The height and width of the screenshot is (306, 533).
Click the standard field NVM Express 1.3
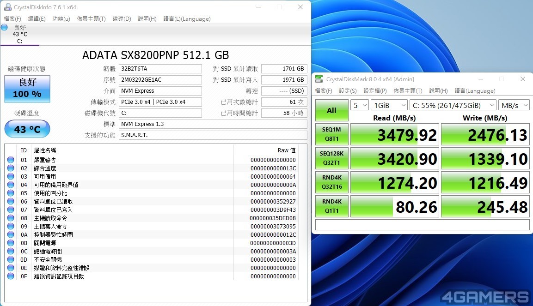213,124
